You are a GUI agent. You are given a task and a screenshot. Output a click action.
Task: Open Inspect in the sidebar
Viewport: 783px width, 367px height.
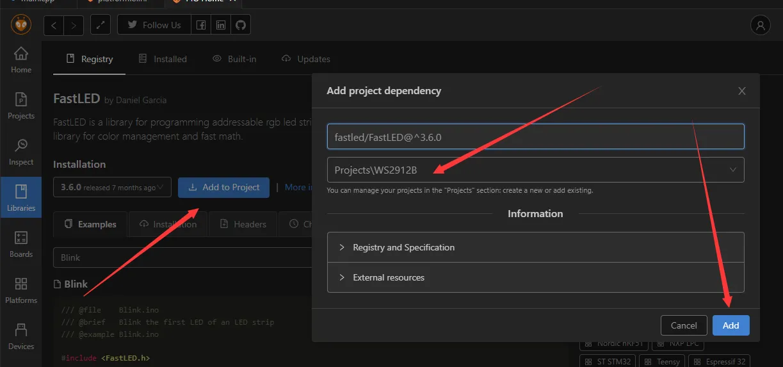coord(21,152)
